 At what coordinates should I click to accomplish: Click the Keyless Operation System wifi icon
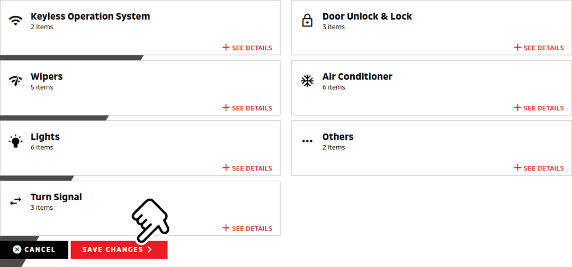(15, 21)
